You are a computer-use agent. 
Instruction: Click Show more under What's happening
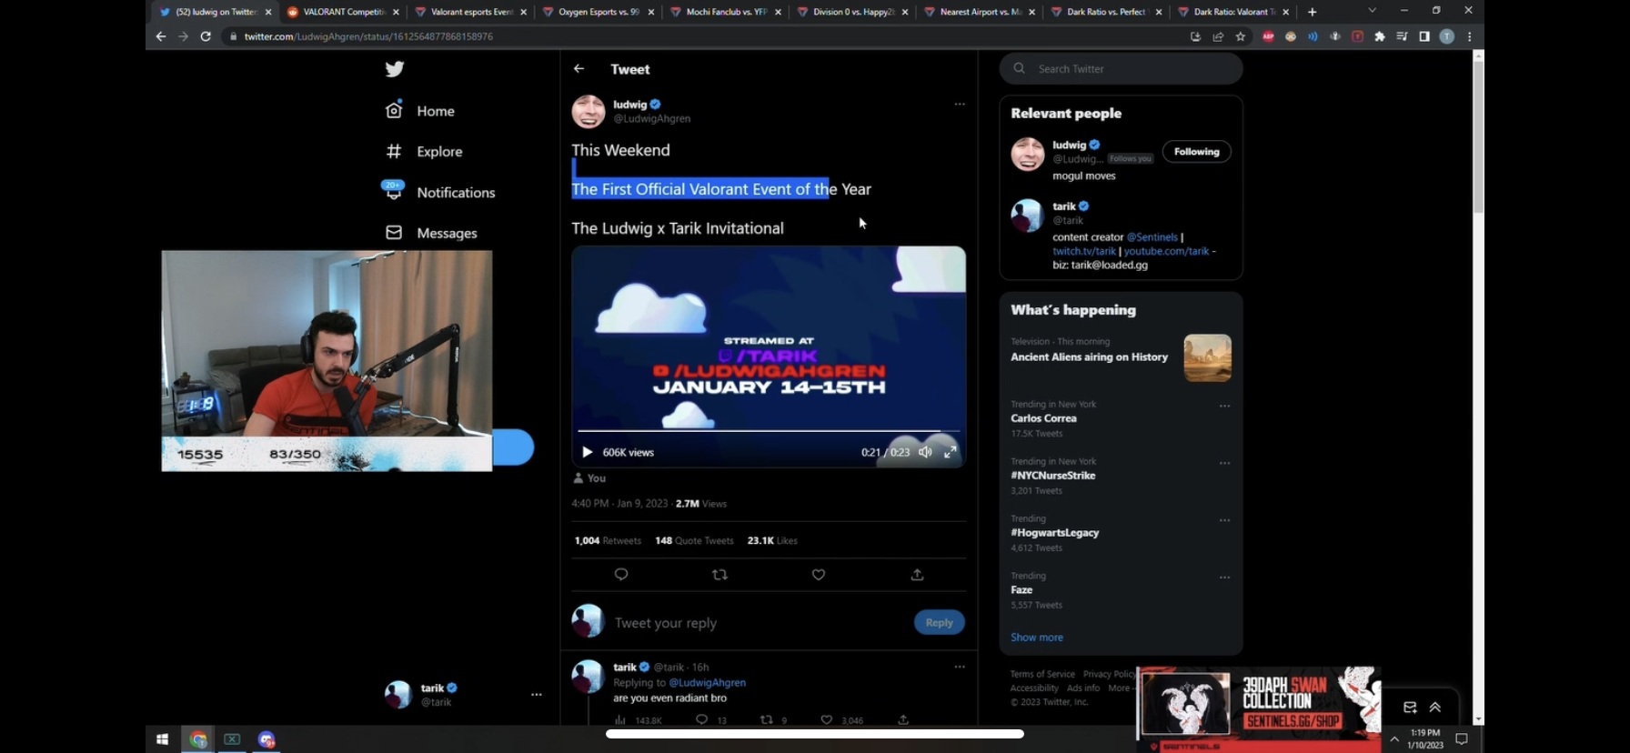click(1037, 638)
